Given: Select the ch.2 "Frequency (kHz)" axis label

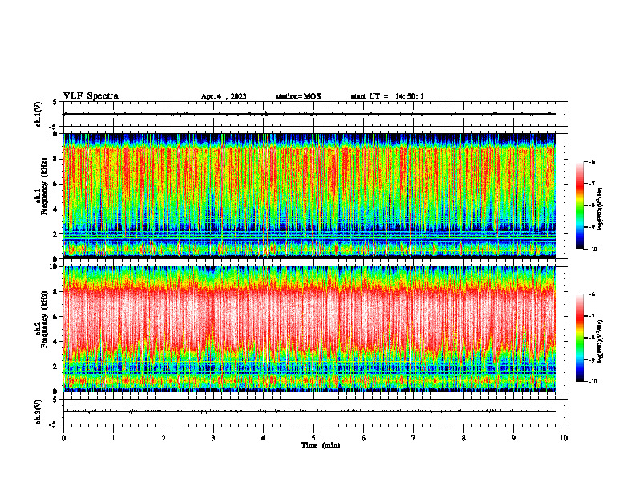Looking at the screenshot, I should (44, 319).
